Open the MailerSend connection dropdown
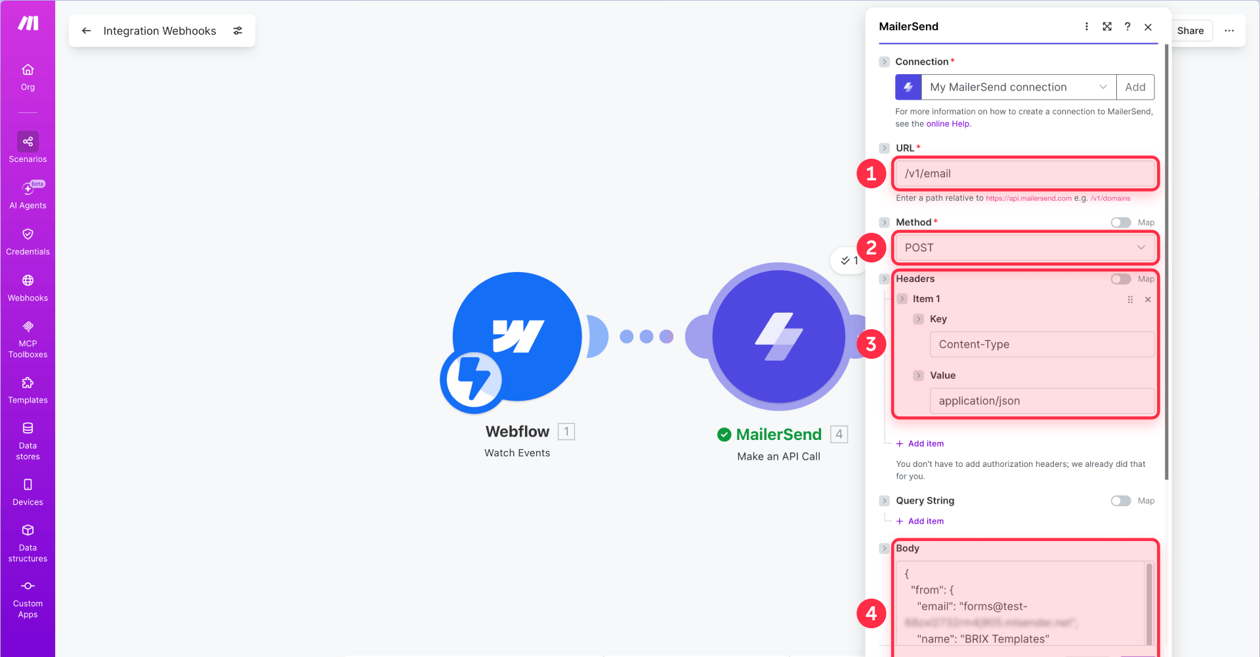This screenshot has height=657, width=1260. 1018,87
